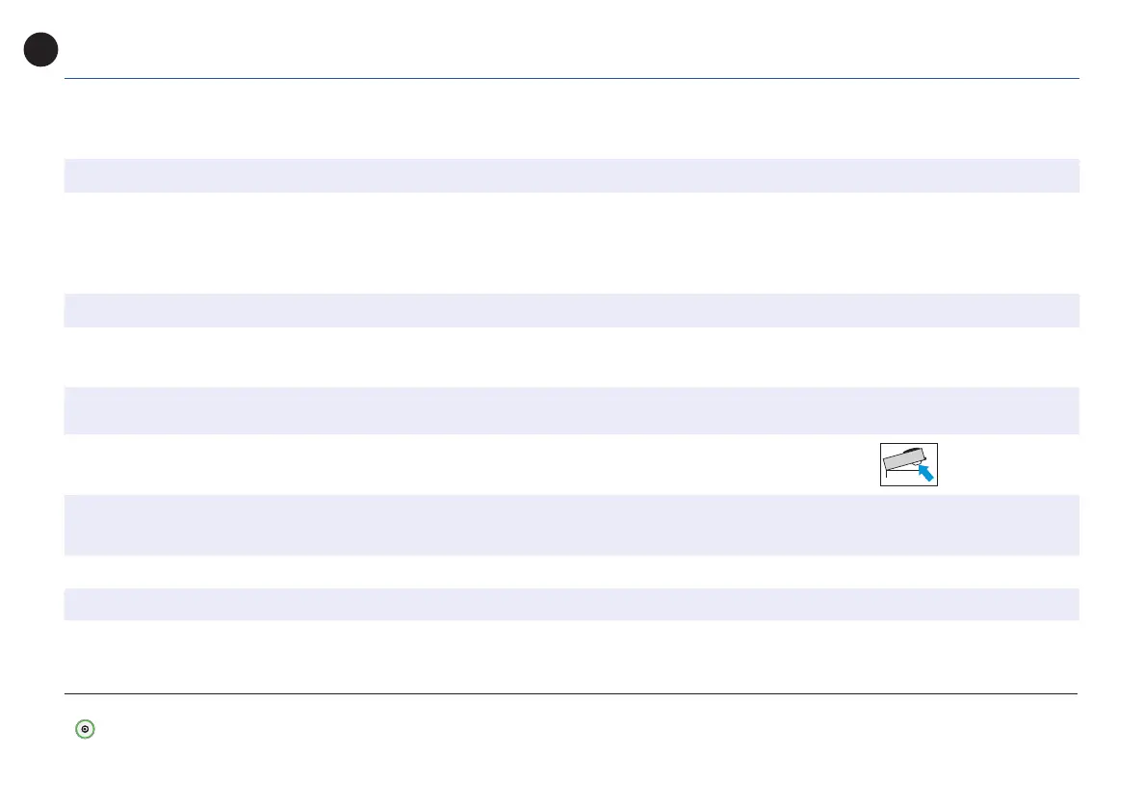Click the thin white row above the last lavender row
This screenshot has height=807, width=1144.
(571, 571)
